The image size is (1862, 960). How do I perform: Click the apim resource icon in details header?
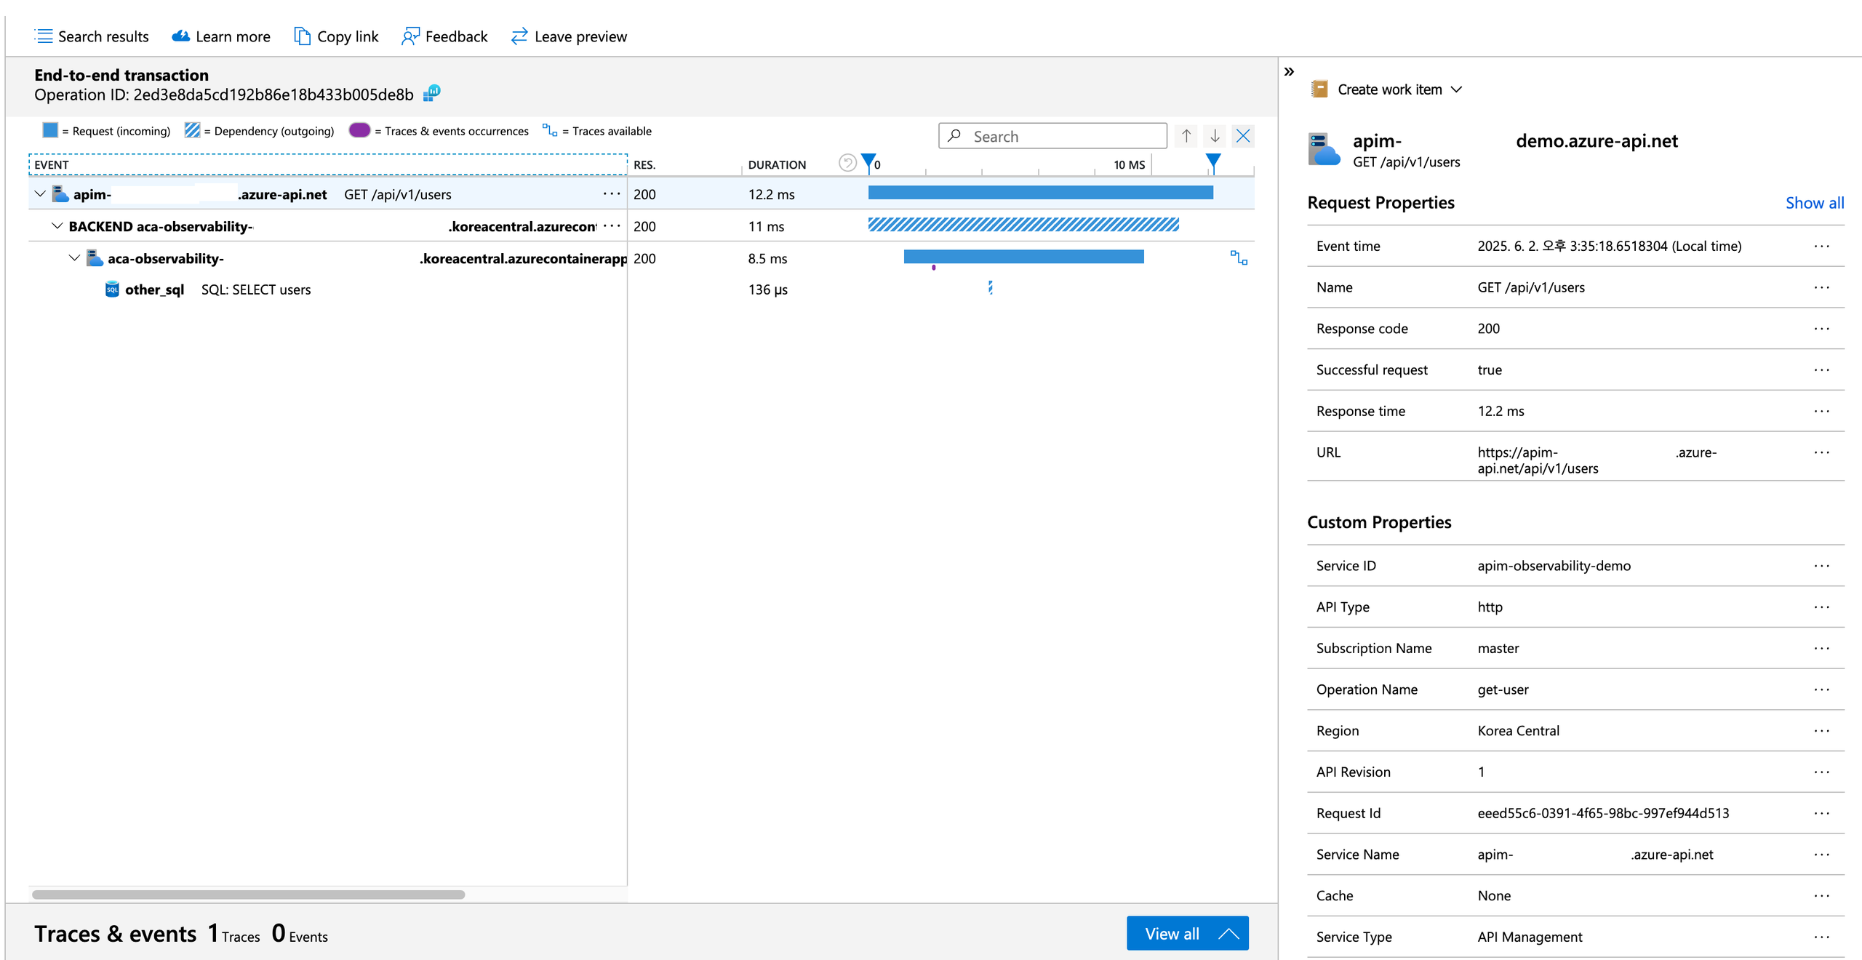[x=1324, y=149]
